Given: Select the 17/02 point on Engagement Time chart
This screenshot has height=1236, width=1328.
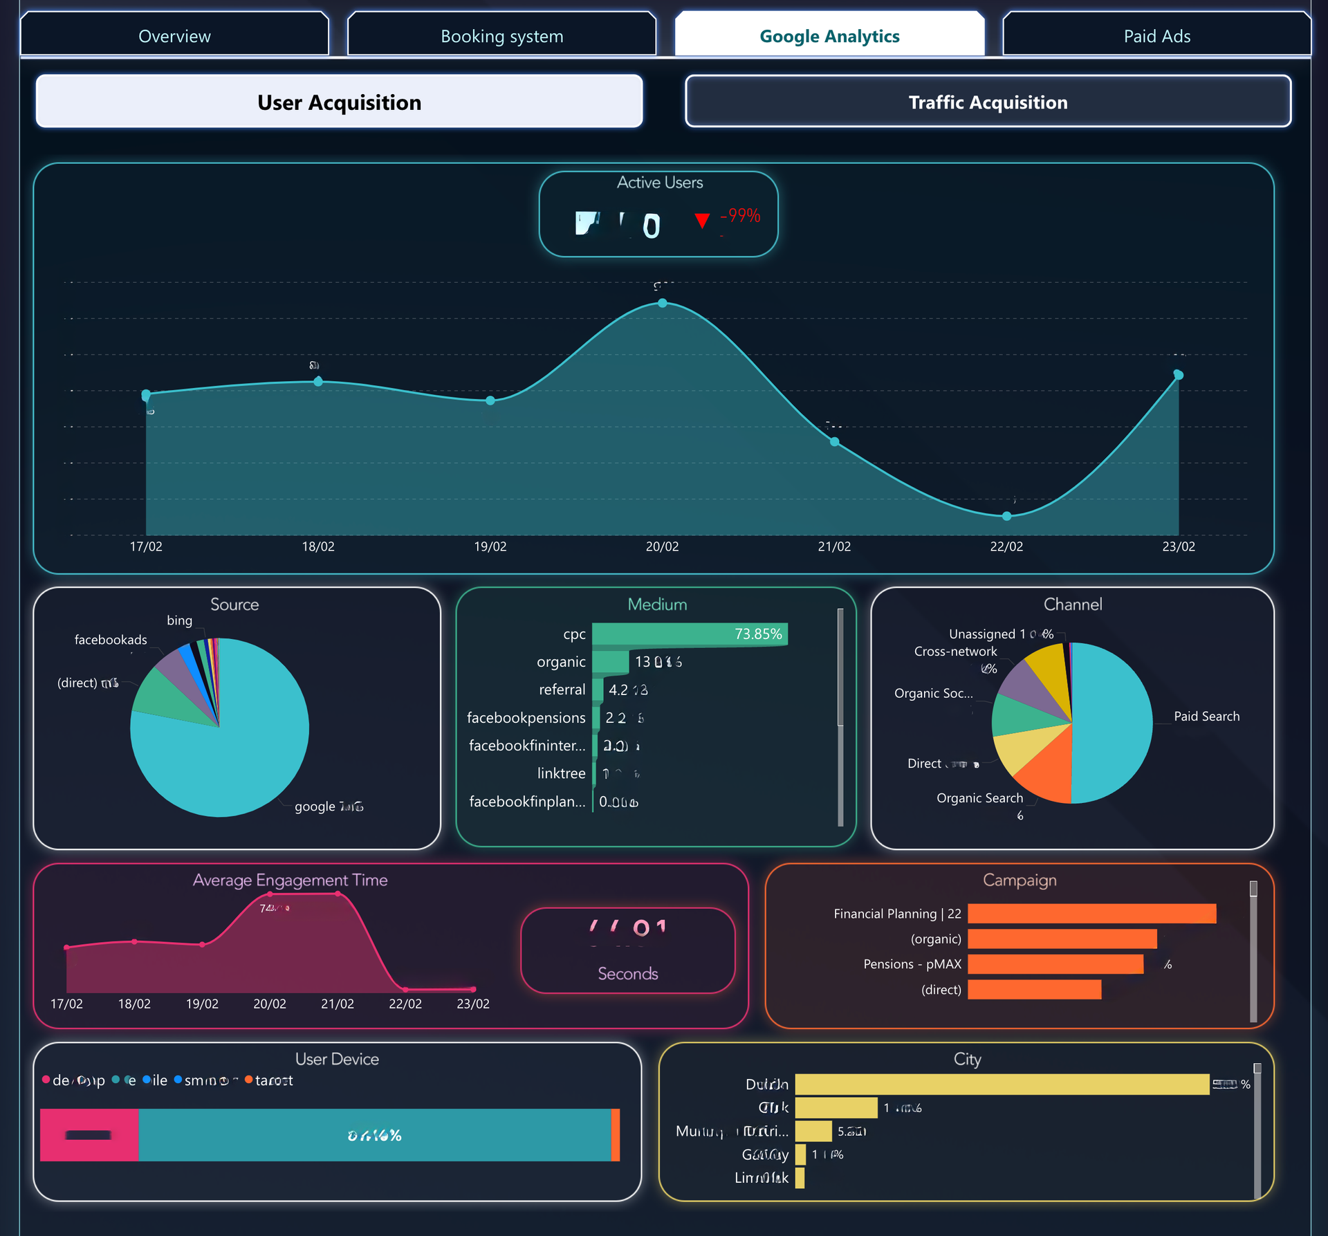Looking at the screenshot, I should pyautogui.click(x=66, y=947).
